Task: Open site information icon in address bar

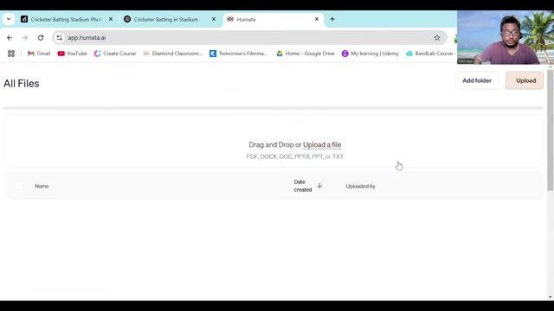Action: (x=60, y=38)
